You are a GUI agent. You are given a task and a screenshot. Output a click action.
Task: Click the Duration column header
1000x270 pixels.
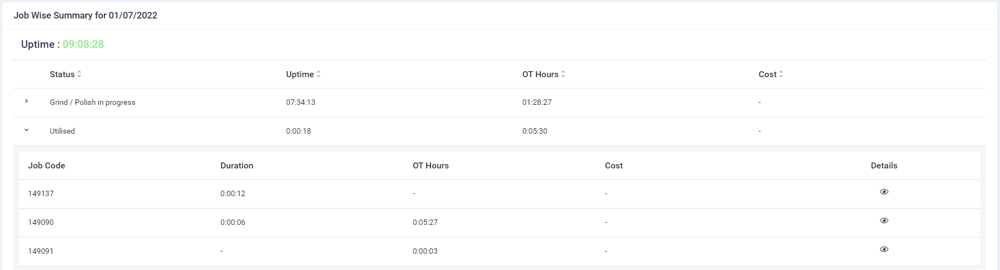click(236, 166)
